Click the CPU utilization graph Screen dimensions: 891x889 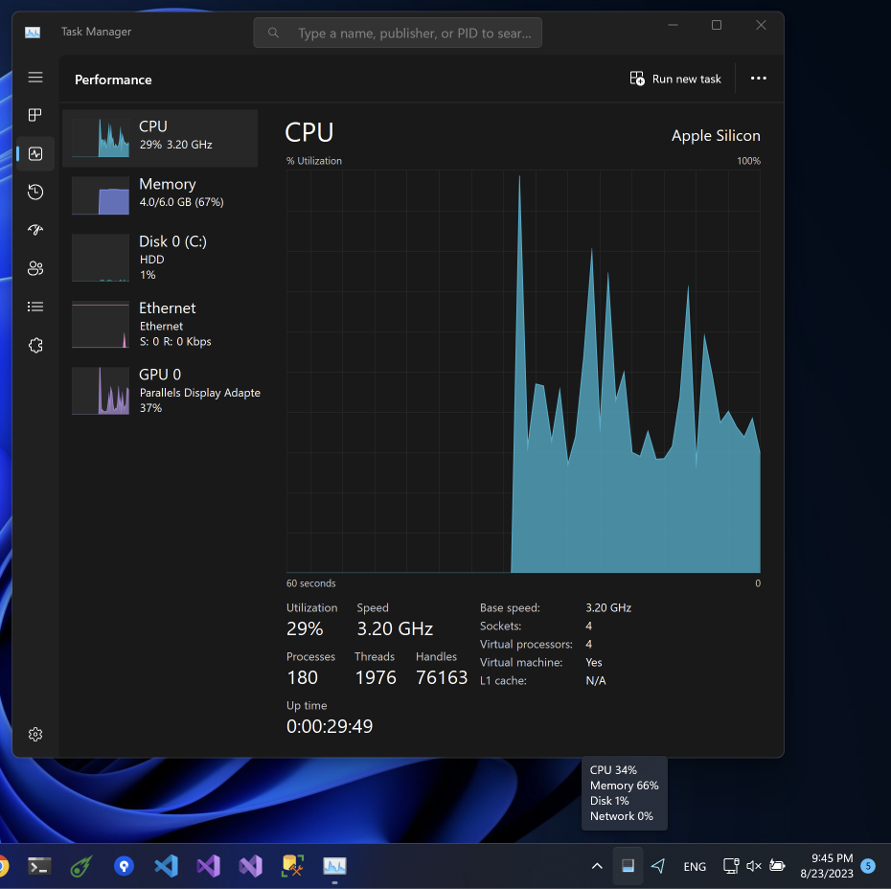coord(522,374)
